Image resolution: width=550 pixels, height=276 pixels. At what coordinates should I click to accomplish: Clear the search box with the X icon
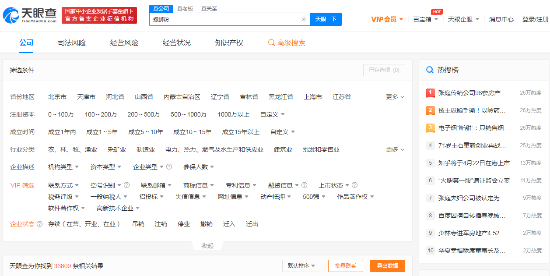click(x=304, y=19)
